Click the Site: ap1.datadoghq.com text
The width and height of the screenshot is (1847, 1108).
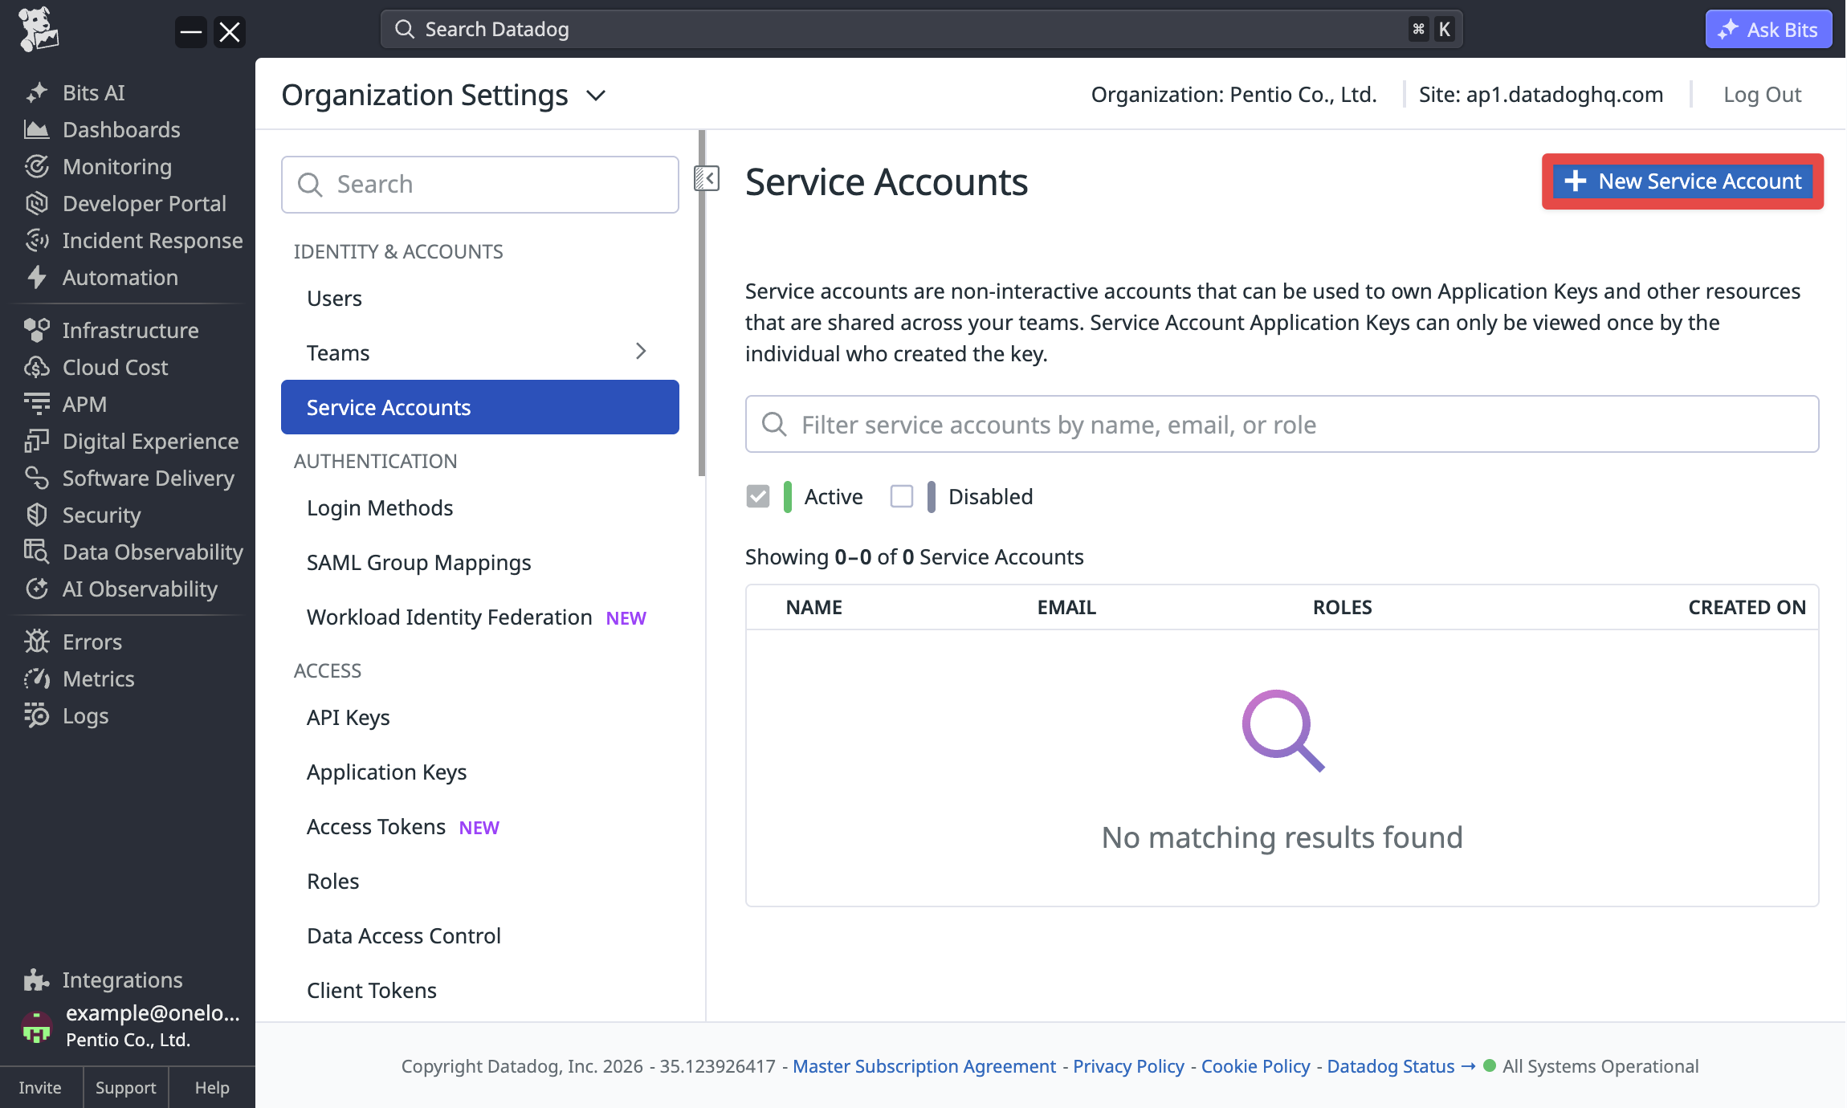click(1540, 95)
